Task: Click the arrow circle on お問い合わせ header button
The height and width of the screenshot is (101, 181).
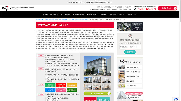Action: click(x=175, y=8)
